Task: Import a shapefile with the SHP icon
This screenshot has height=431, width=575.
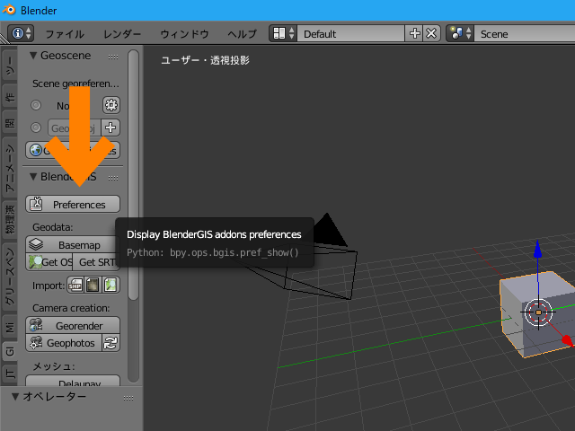Action: point(75,286)
